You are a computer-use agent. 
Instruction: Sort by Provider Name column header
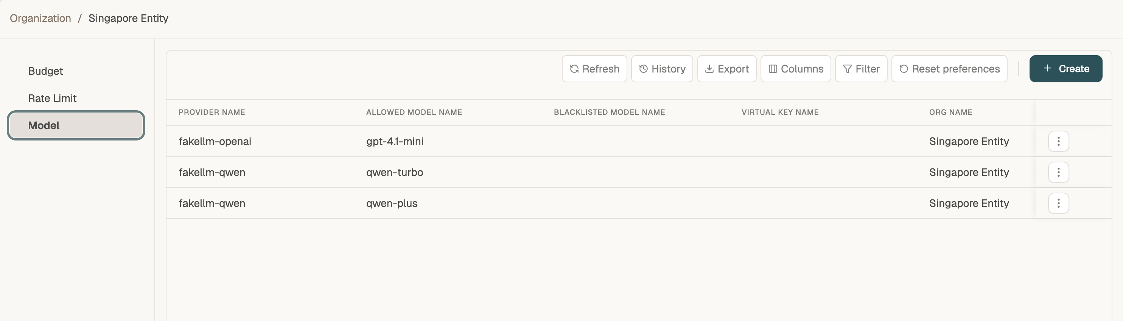[212, 112]
